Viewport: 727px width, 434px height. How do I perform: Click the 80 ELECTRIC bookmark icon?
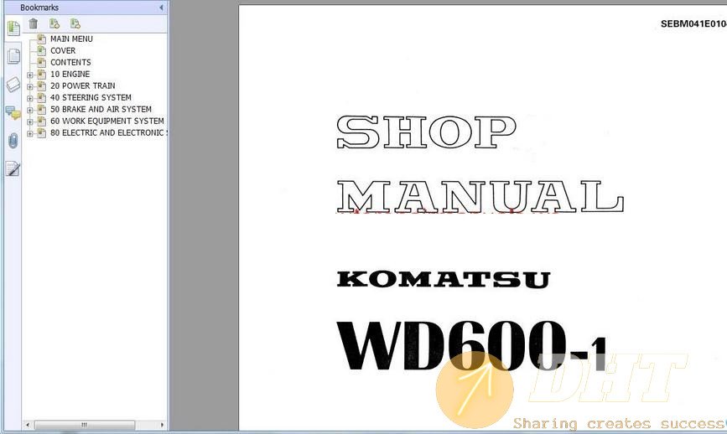[x=41, y=132]
